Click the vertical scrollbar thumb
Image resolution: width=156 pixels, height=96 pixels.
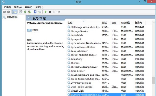(153, 81)
